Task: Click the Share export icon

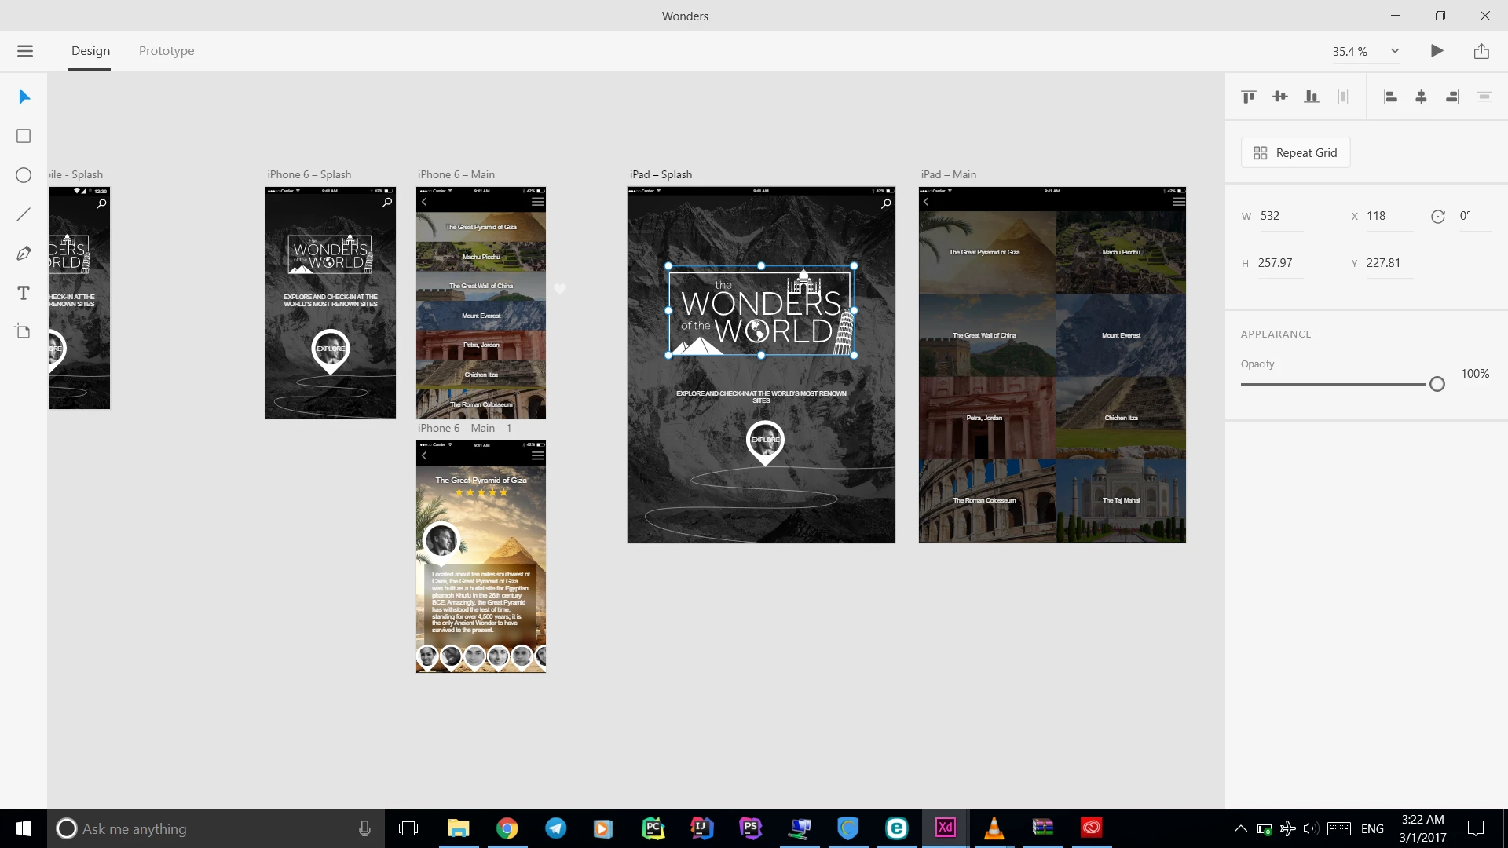Action: (1481, 51)
